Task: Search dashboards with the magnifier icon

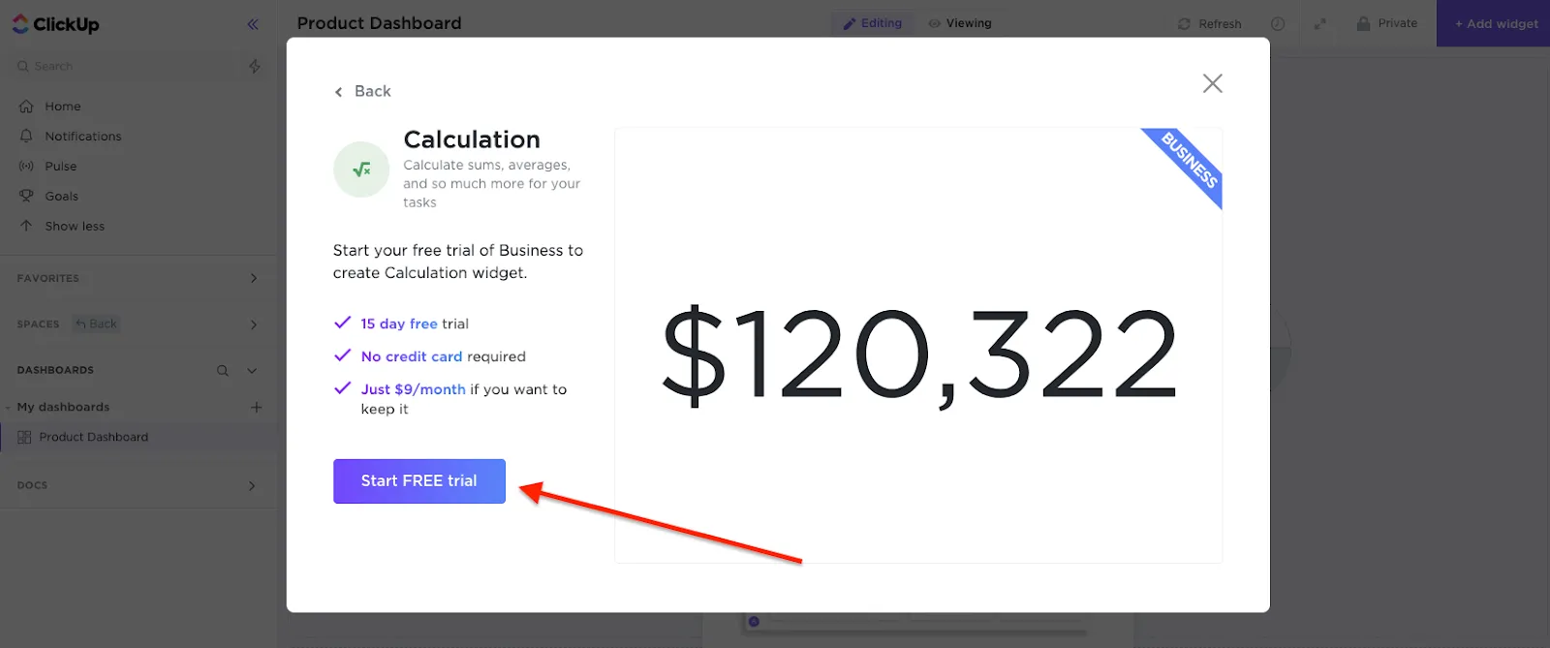Action: pyautogui.click(x=223, y=370)
